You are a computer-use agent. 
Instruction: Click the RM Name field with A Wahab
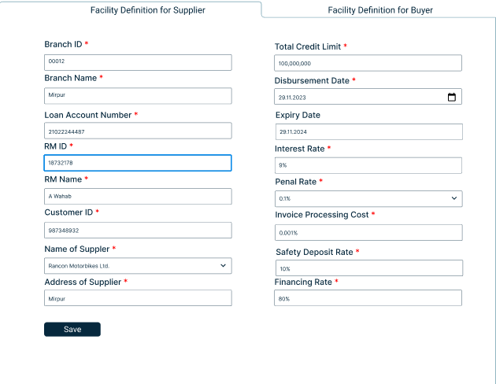point(138,197)
